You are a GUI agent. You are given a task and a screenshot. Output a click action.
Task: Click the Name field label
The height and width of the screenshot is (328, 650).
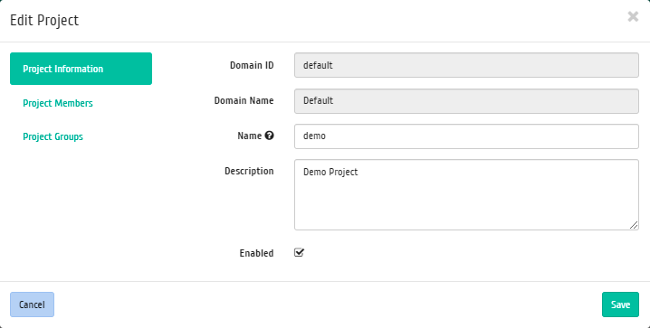coord(249,136)
